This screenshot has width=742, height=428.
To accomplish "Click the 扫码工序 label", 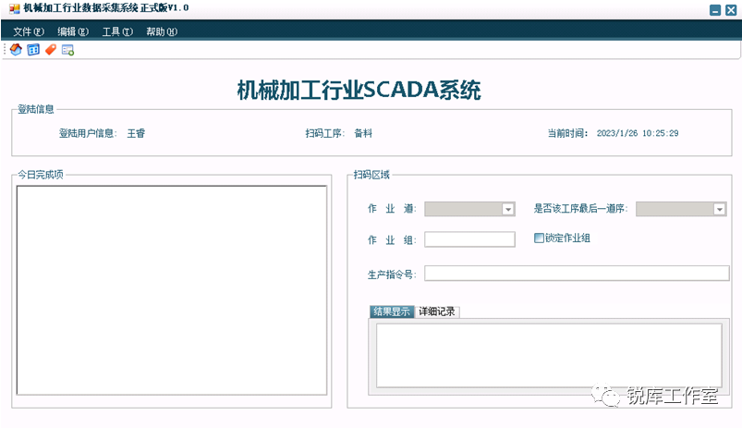I will pyautogui.click(x=325, y=133).
